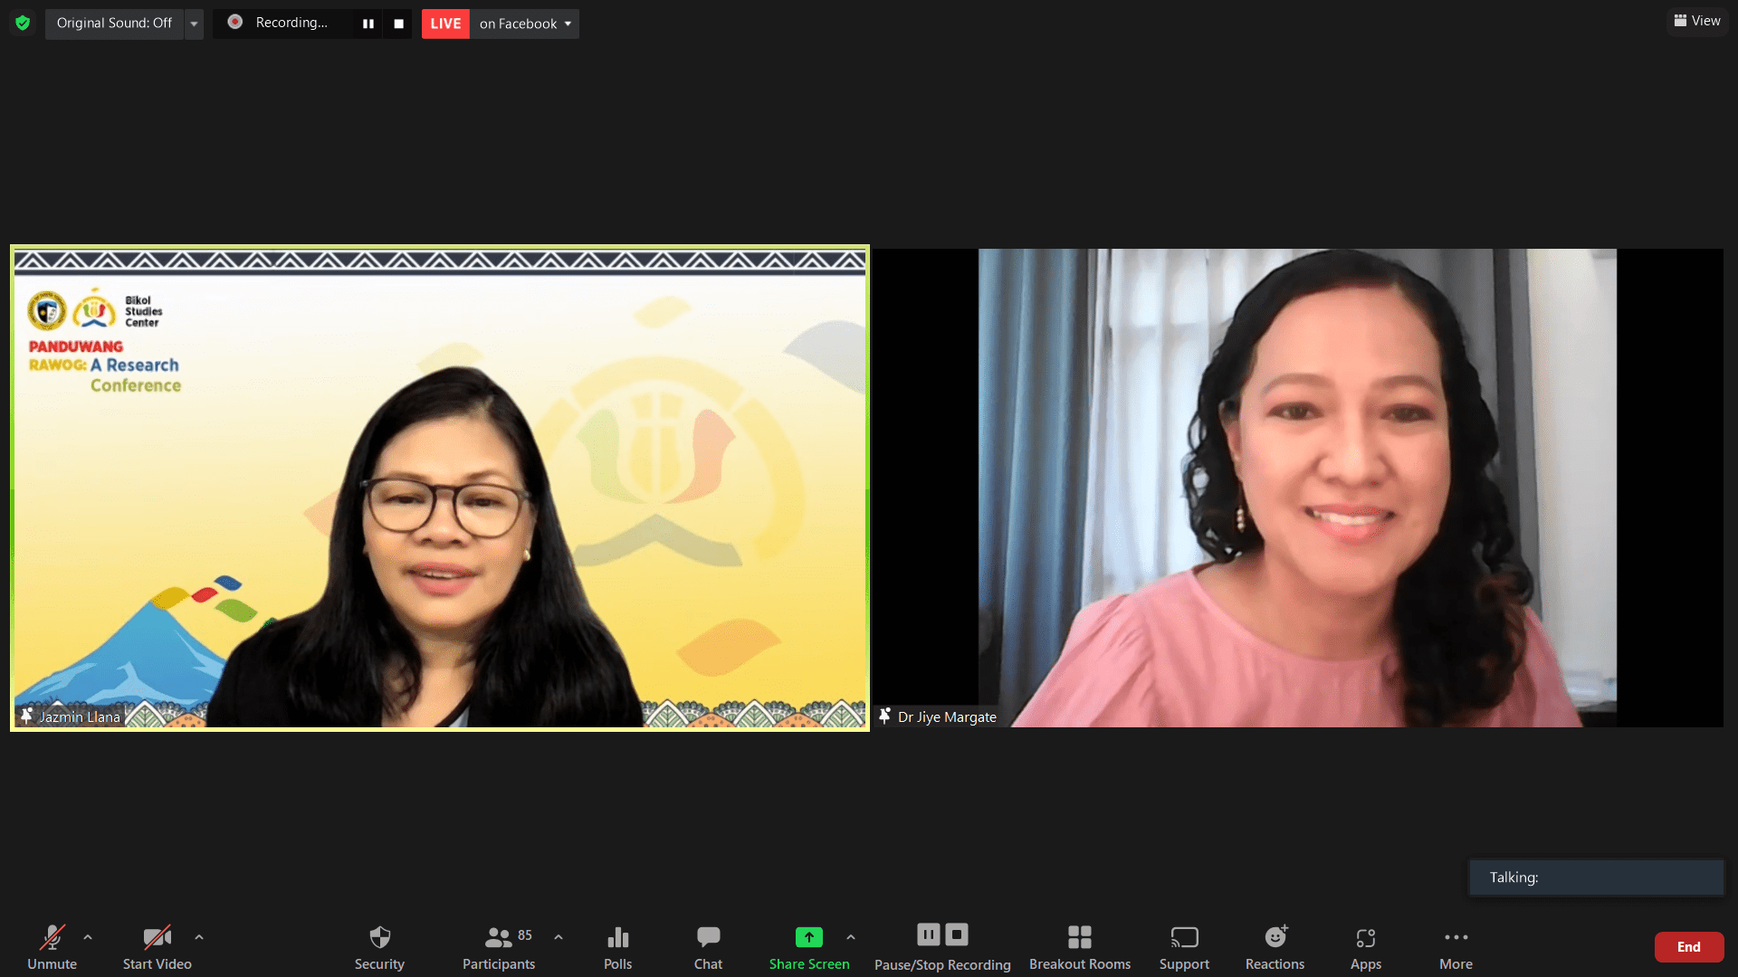Toggle Original Sound Off button
1738x977 pixels.
tap(114, 23)
